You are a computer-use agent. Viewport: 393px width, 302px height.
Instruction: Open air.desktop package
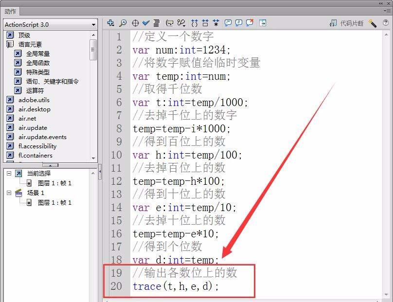click(35, 109)
